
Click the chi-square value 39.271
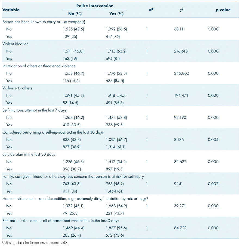(180, 206)
